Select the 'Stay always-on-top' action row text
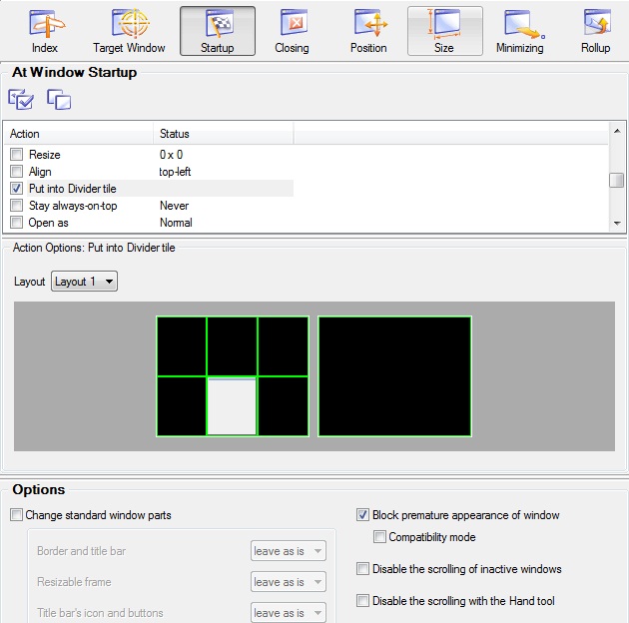 tap(73, 206)
